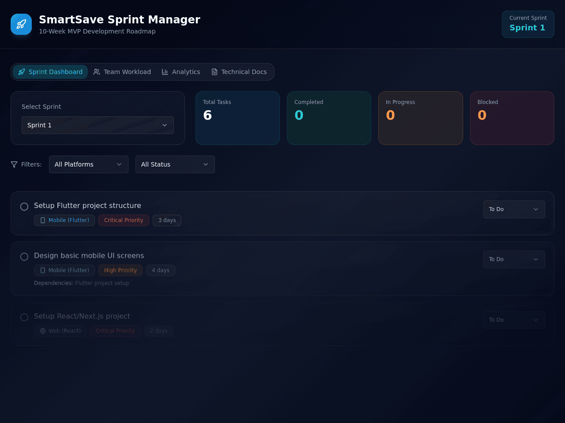Switch to the Team Workload tab
This screenshot has height=423, width=565.
pos(122,72)
